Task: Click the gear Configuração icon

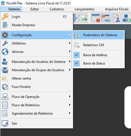Action: 5,35
